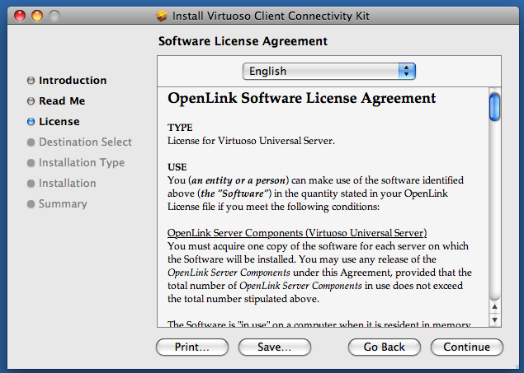Click the 'USE' section heading
Viewport: 524px width, 373px height.
click(177, 167)
